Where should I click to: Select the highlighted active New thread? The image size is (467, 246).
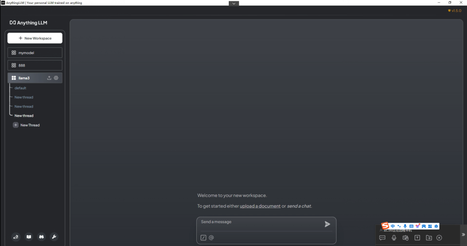[x=24, y=116]
